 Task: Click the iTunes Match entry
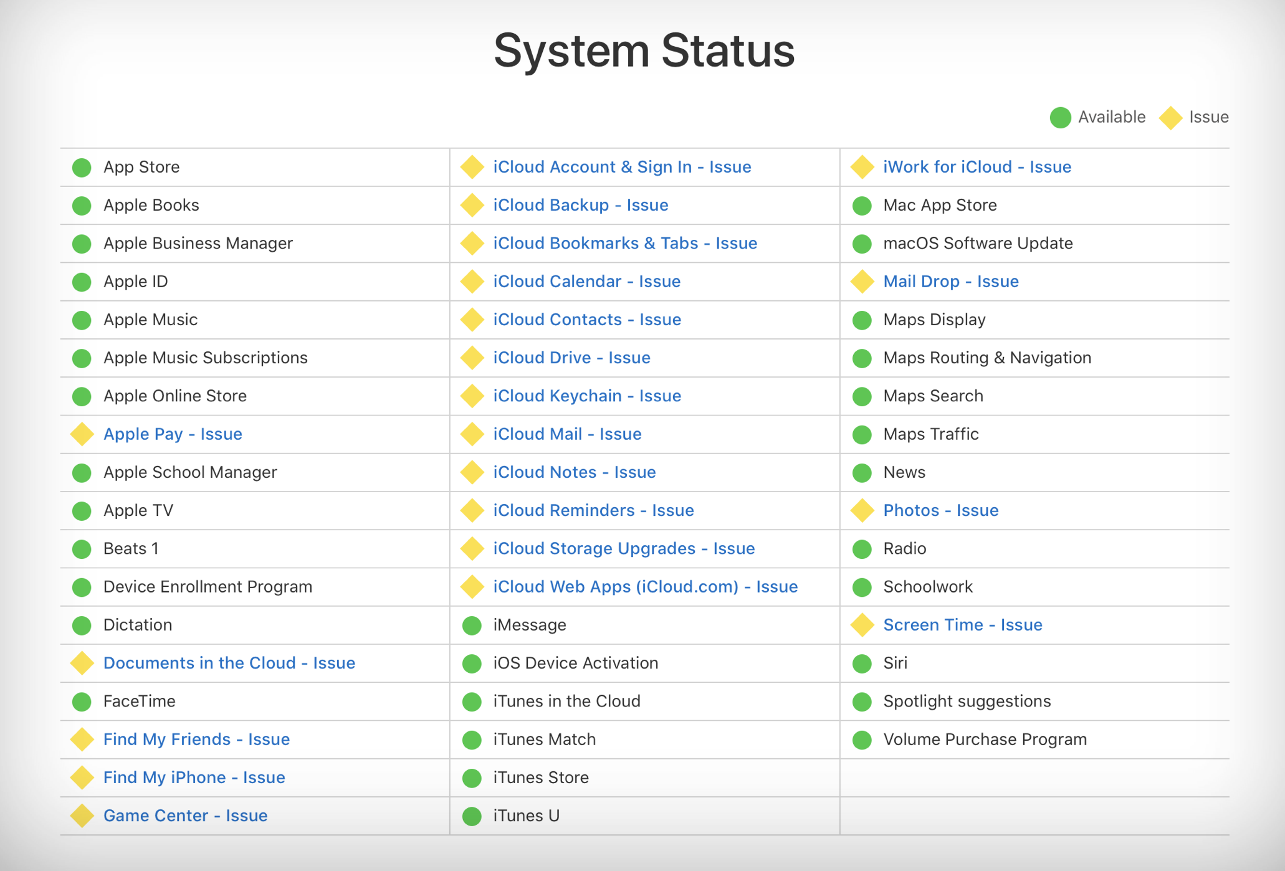click(544, 739)
